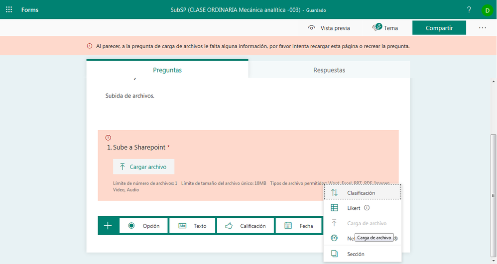Image resolution: width=497 pixels, height=264 pixels.
Task: Click the error icon above question 1
Action: point(108,138)
